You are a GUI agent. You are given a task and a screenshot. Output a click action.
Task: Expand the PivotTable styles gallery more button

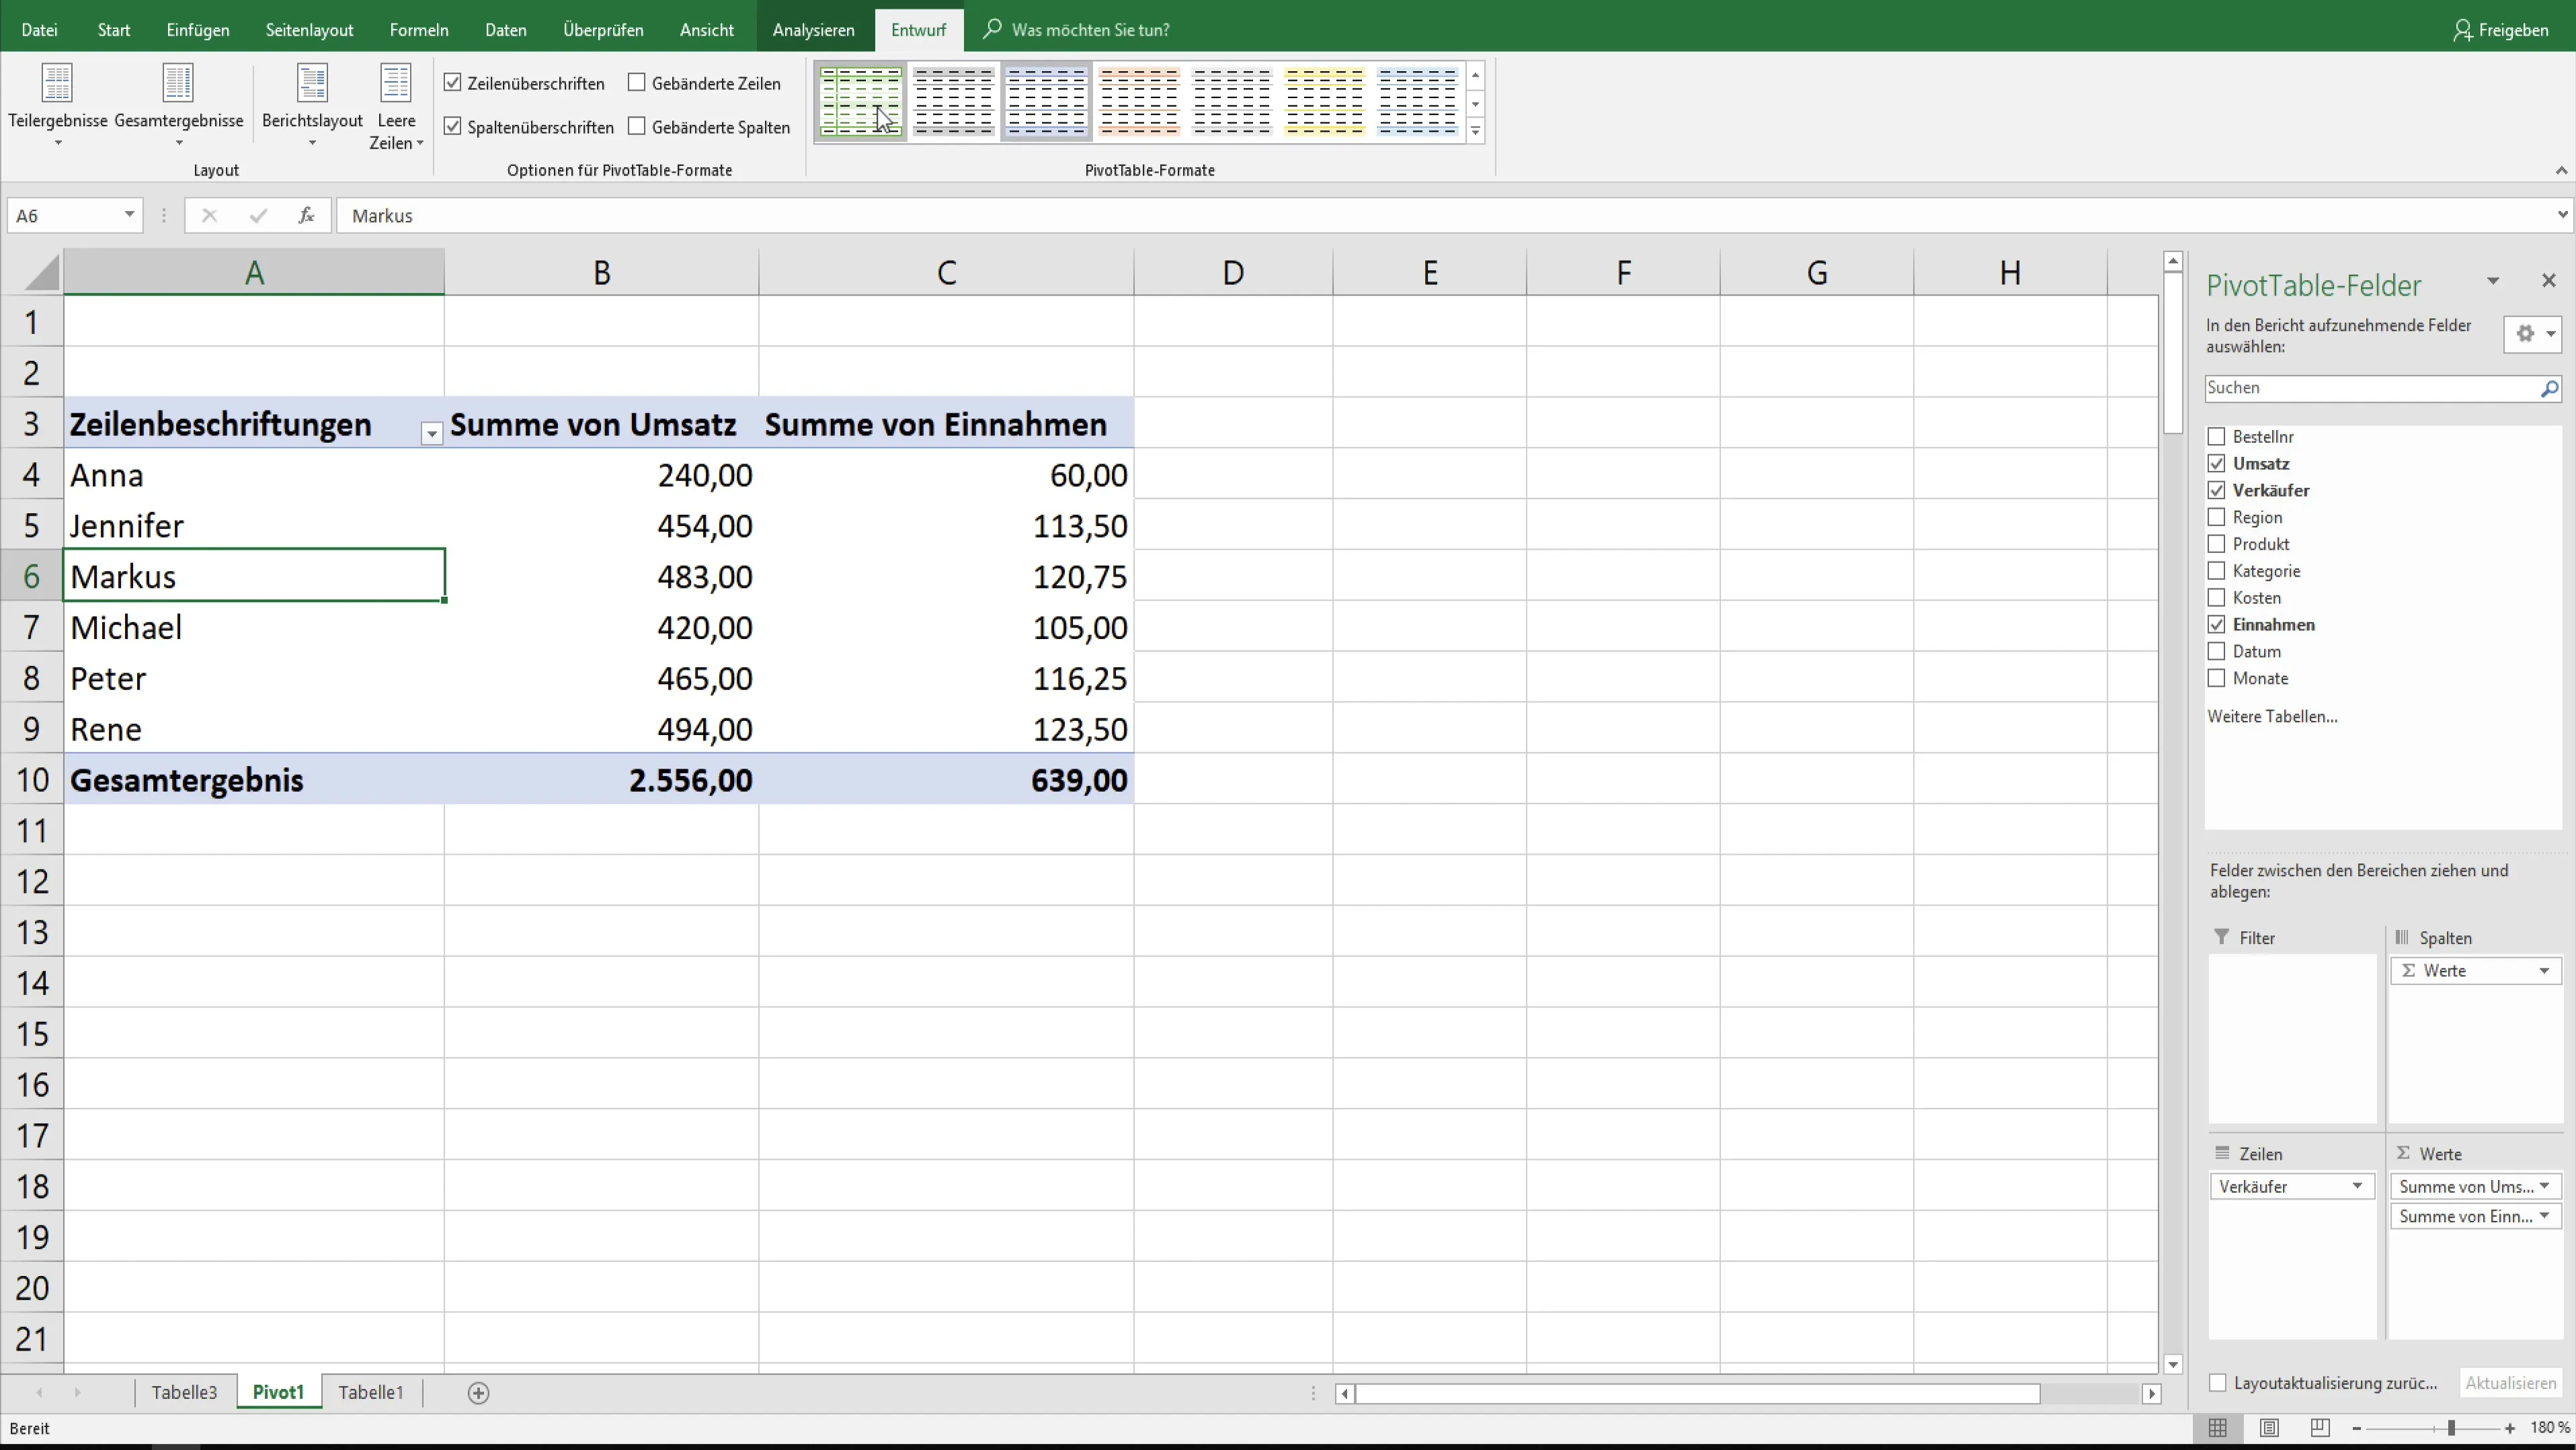[x=1475, y=131]
